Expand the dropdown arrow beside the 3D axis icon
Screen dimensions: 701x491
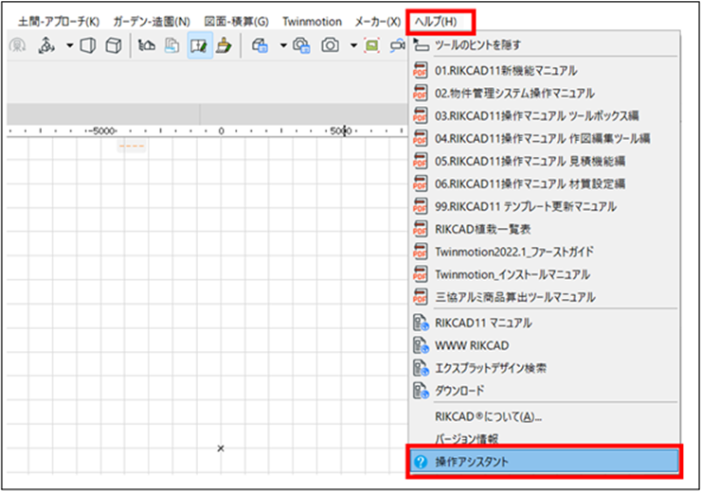point(69,45)
